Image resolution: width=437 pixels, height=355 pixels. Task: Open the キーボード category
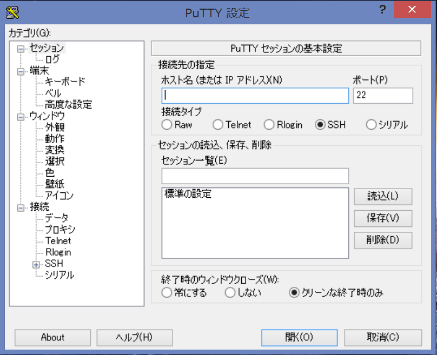point(65,82)
